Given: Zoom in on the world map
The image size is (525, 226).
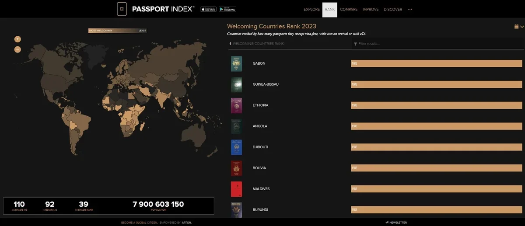Looking at the screenshot, I should [x=17, y=39].
